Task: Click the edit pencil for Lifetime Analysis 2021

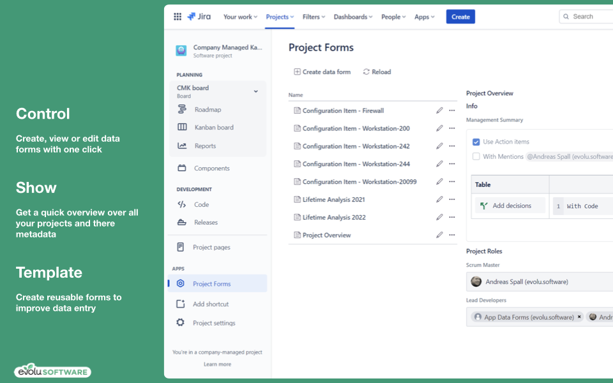Action: (439, 199)
